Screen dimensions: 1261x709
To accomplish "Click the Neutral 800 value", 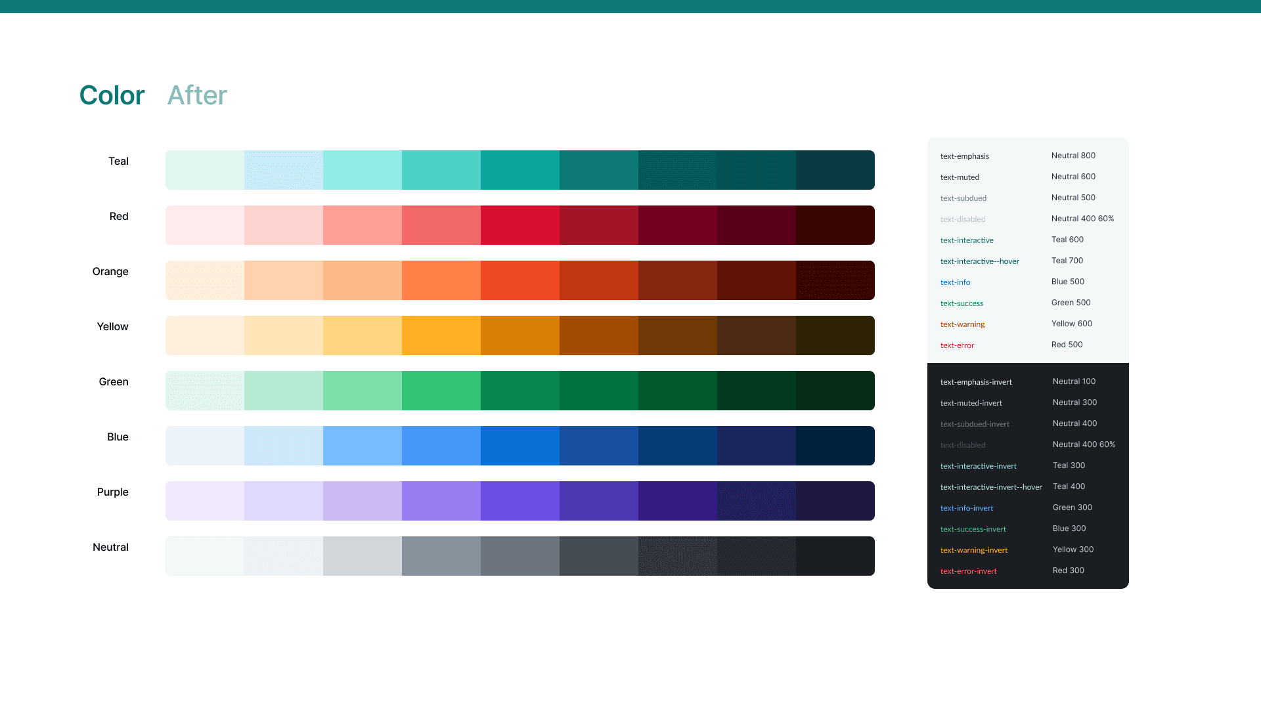I will [x=1073, y=156].
